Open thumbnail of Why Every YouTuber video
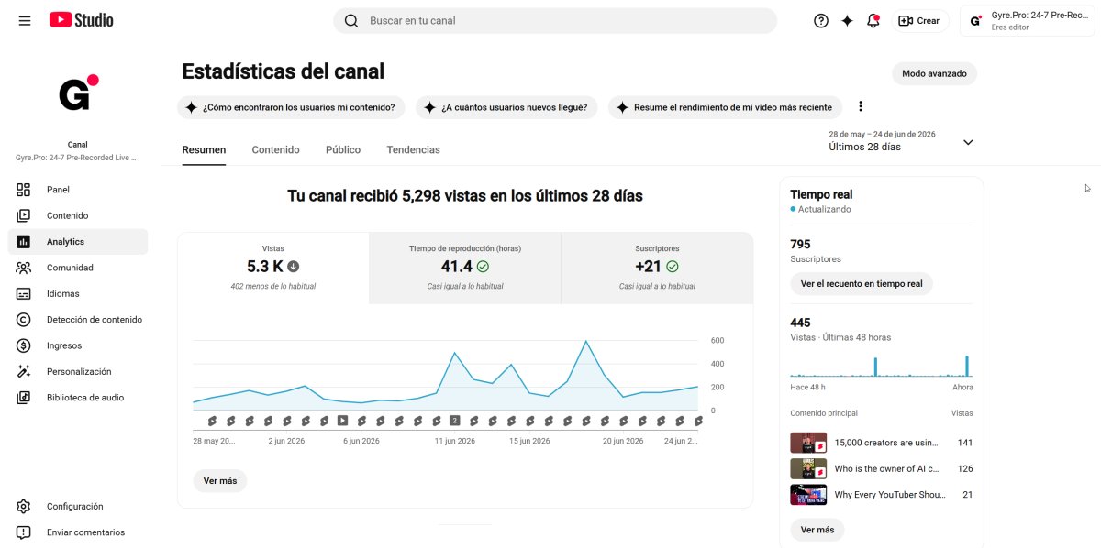 (808, 495)
